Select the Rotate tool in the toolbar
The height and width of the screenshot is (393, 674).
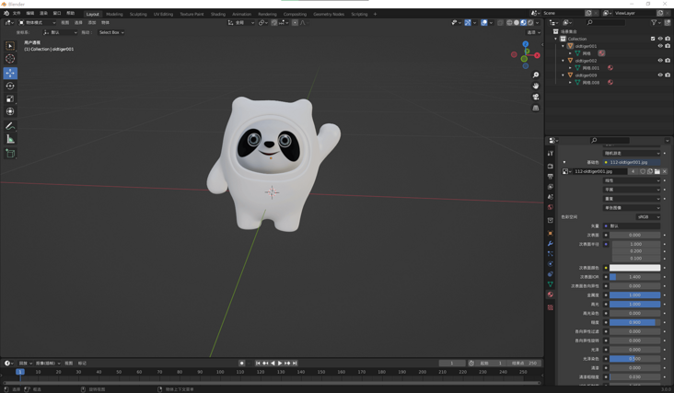(10, 86)
